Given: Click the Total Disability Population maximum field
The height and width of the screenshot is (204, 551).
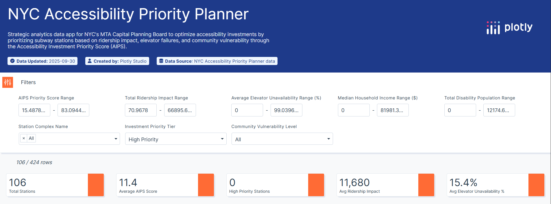Looking at the screenshot, I should tap(499, 110).
